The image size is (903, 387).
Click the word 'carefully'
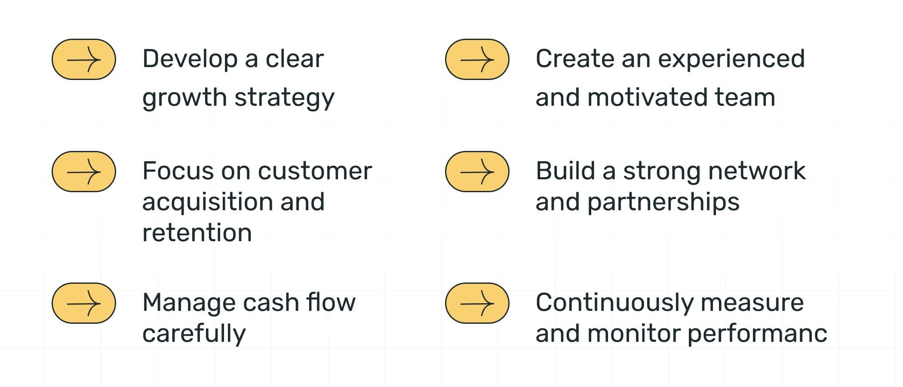pos(194,334)
